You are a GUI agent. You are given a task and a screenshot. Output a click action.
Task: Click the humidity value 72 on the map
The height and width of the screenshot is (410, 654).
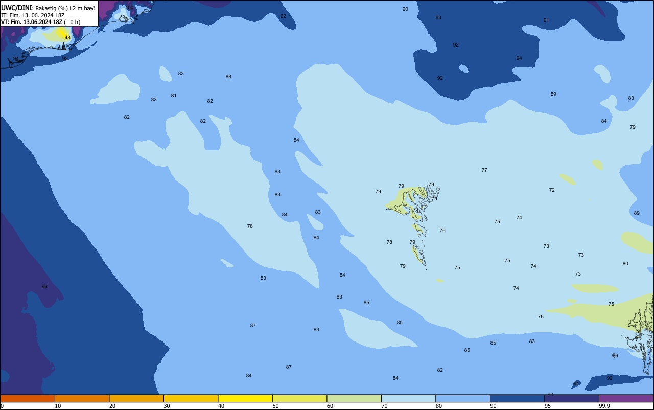point(552,190)
